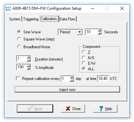The height and width of the screenshot is (122, 134).
Task: Open the Triggering tab
Action: click(x=31, y=19)
